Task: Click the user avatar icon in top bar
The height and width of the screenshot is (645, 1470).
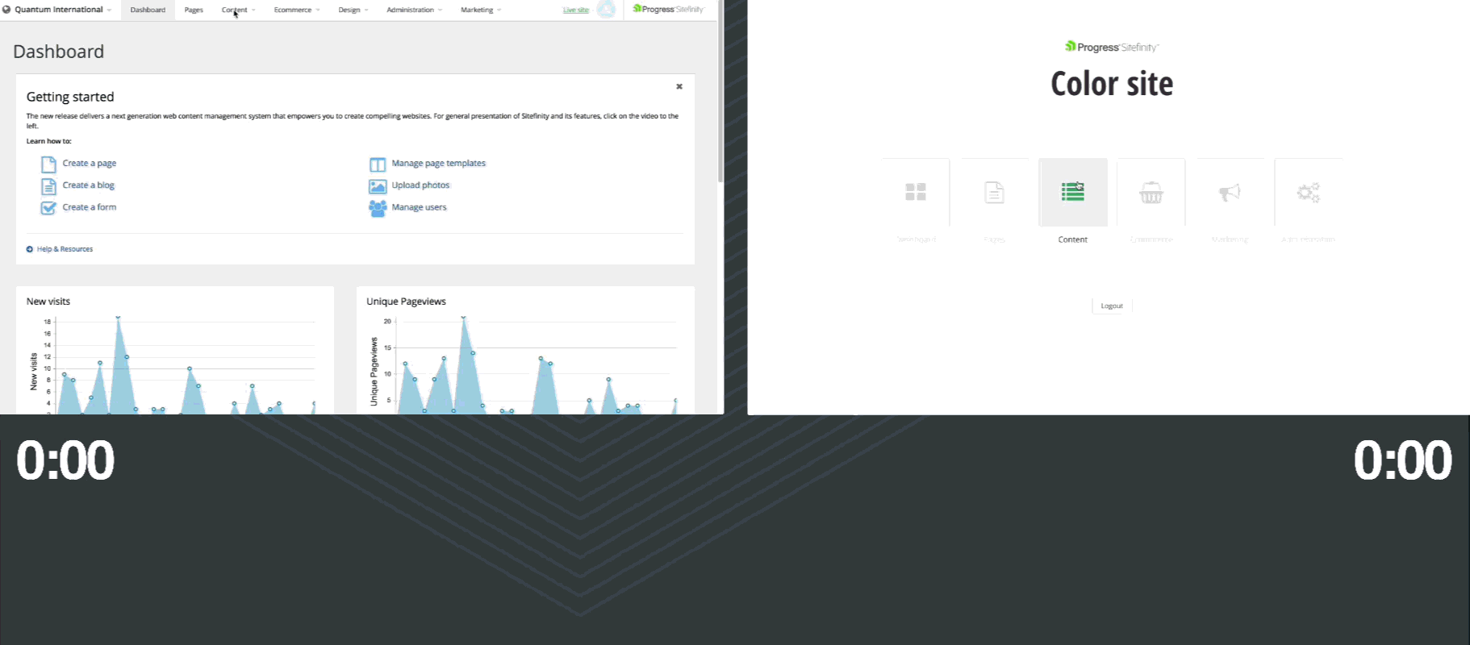Action: click(606, 10)
